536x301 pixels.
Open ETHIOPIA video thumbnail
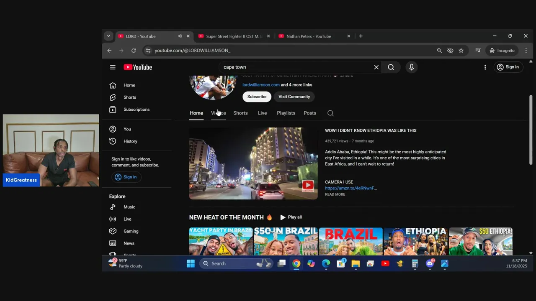pos(416,241)
